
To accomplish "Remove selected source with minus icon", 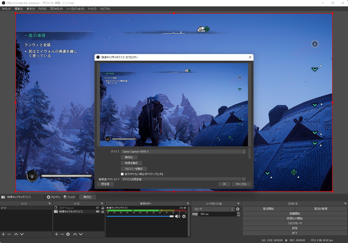I will [x=62, y=234].
